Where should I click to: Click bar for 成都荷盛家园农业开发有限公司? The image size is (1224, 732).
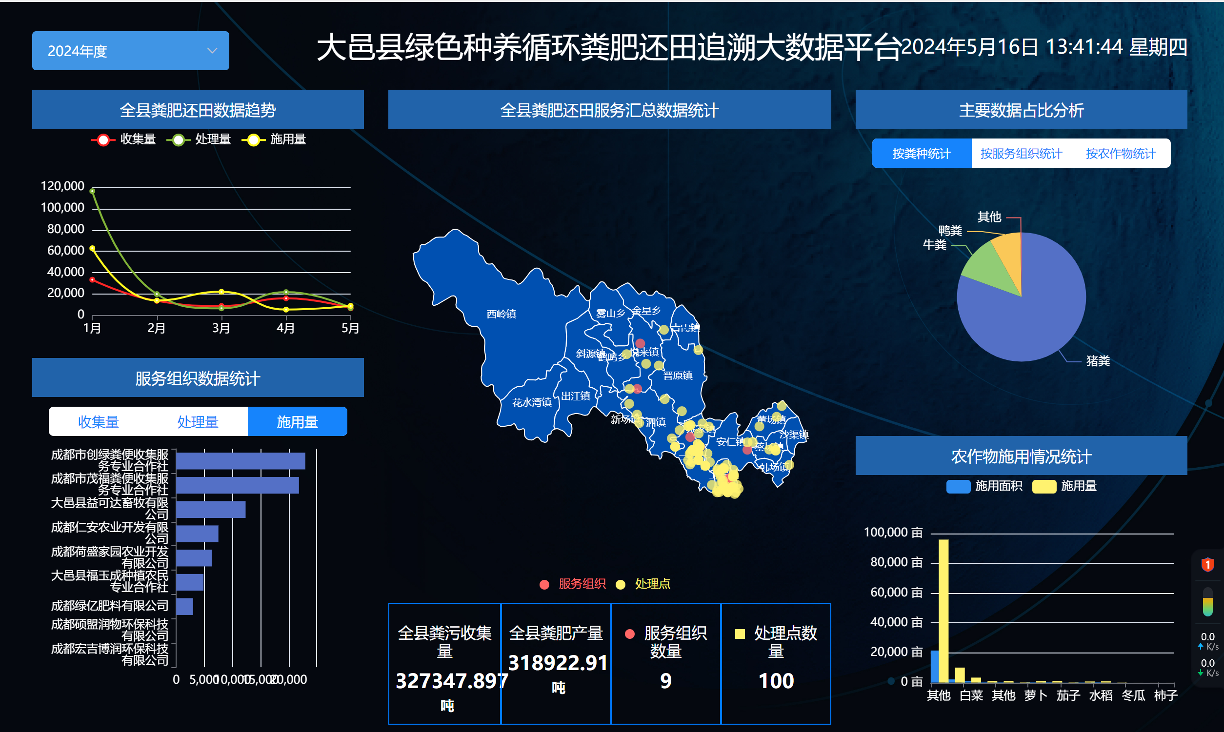[194, 558]
